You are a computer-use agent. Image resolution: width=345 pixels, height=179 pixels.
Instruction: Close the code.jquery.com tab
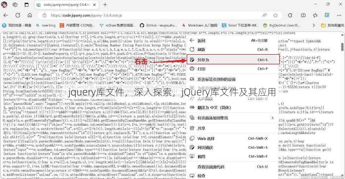(x=95, y=5)
